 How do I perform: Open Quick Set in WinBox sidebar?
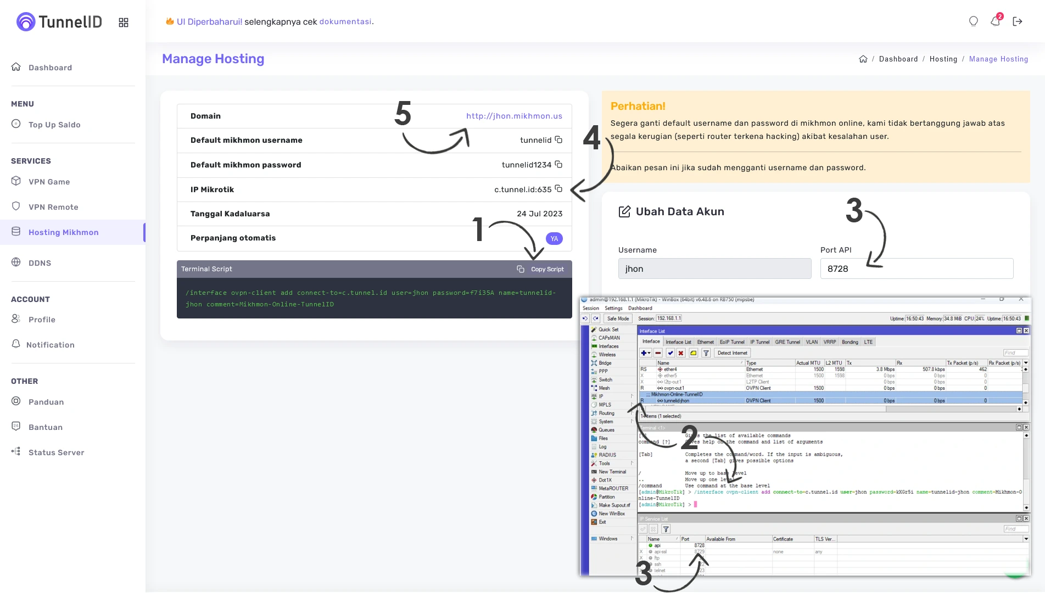(608, 329)
